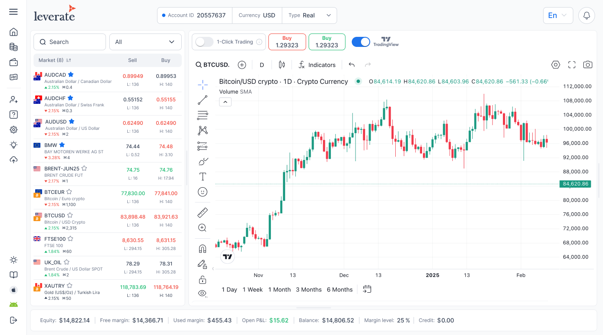The width and height of the screenshot is (603, 335).
Task: Open the account Type Real dropdown
Action: [309, 15]
